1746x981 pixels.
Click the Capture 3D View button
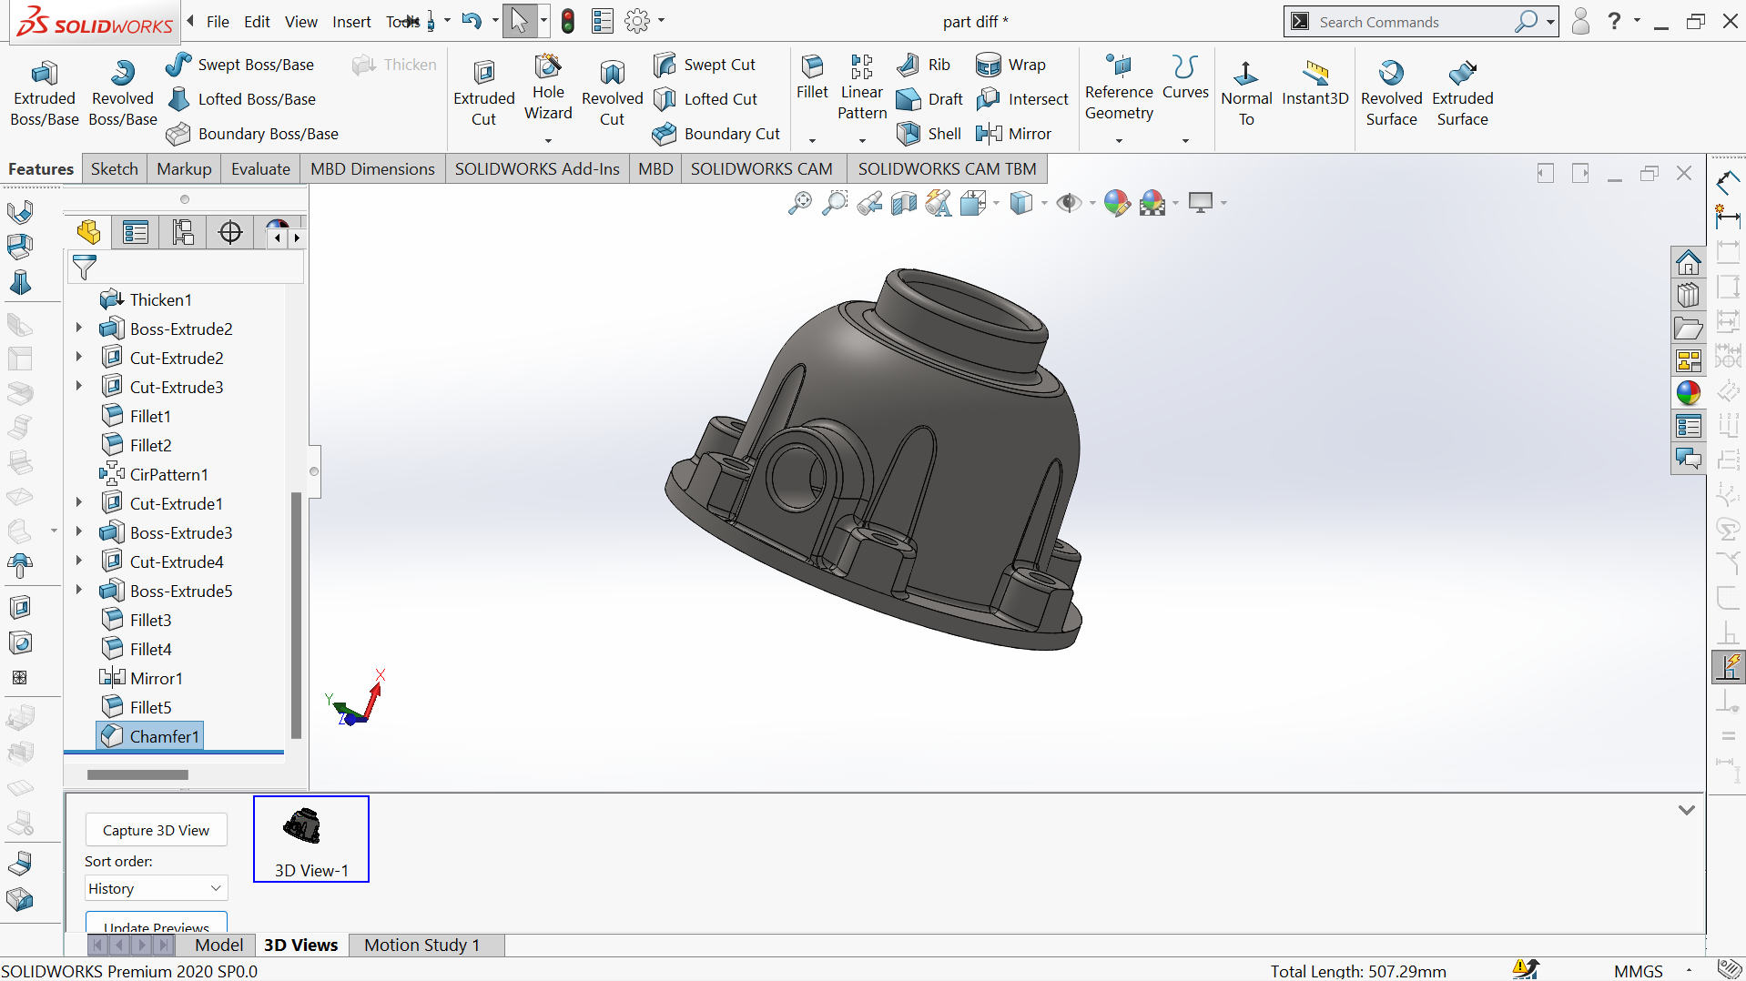(156, 830)
